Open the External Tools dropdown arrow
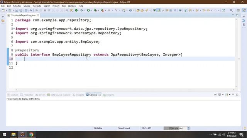The width and height of the screenshot is (247, 138). coord(105,10)
